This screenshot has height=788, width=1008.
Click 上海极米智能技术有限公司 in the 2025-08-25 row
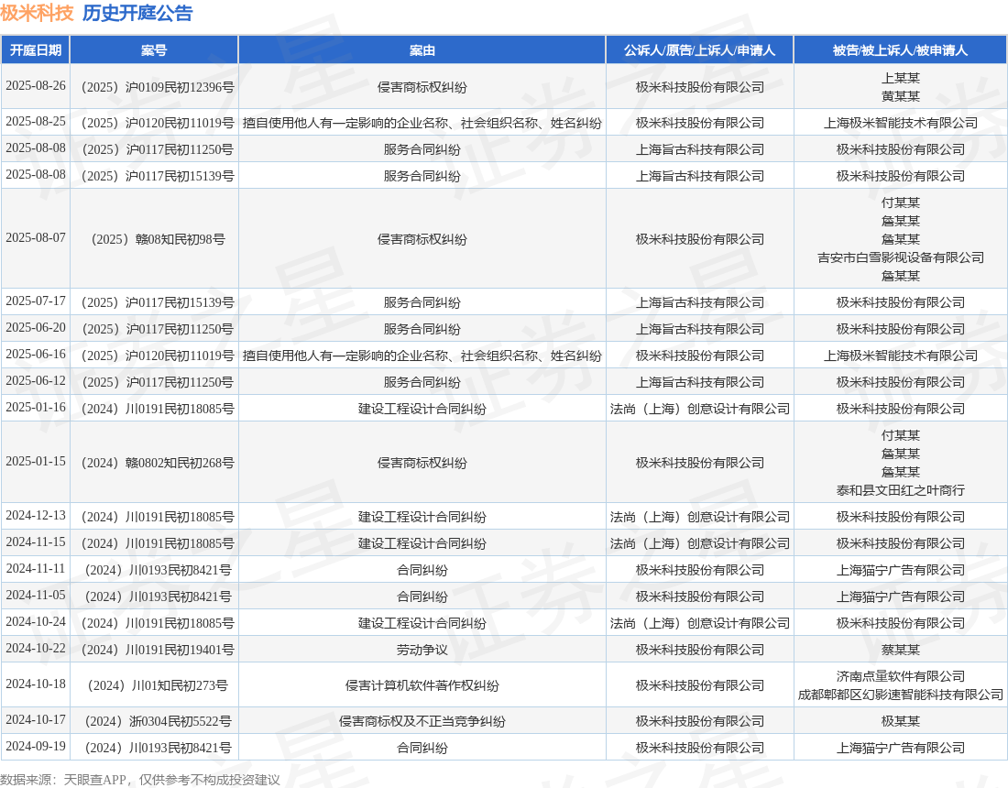pos(900,123)
